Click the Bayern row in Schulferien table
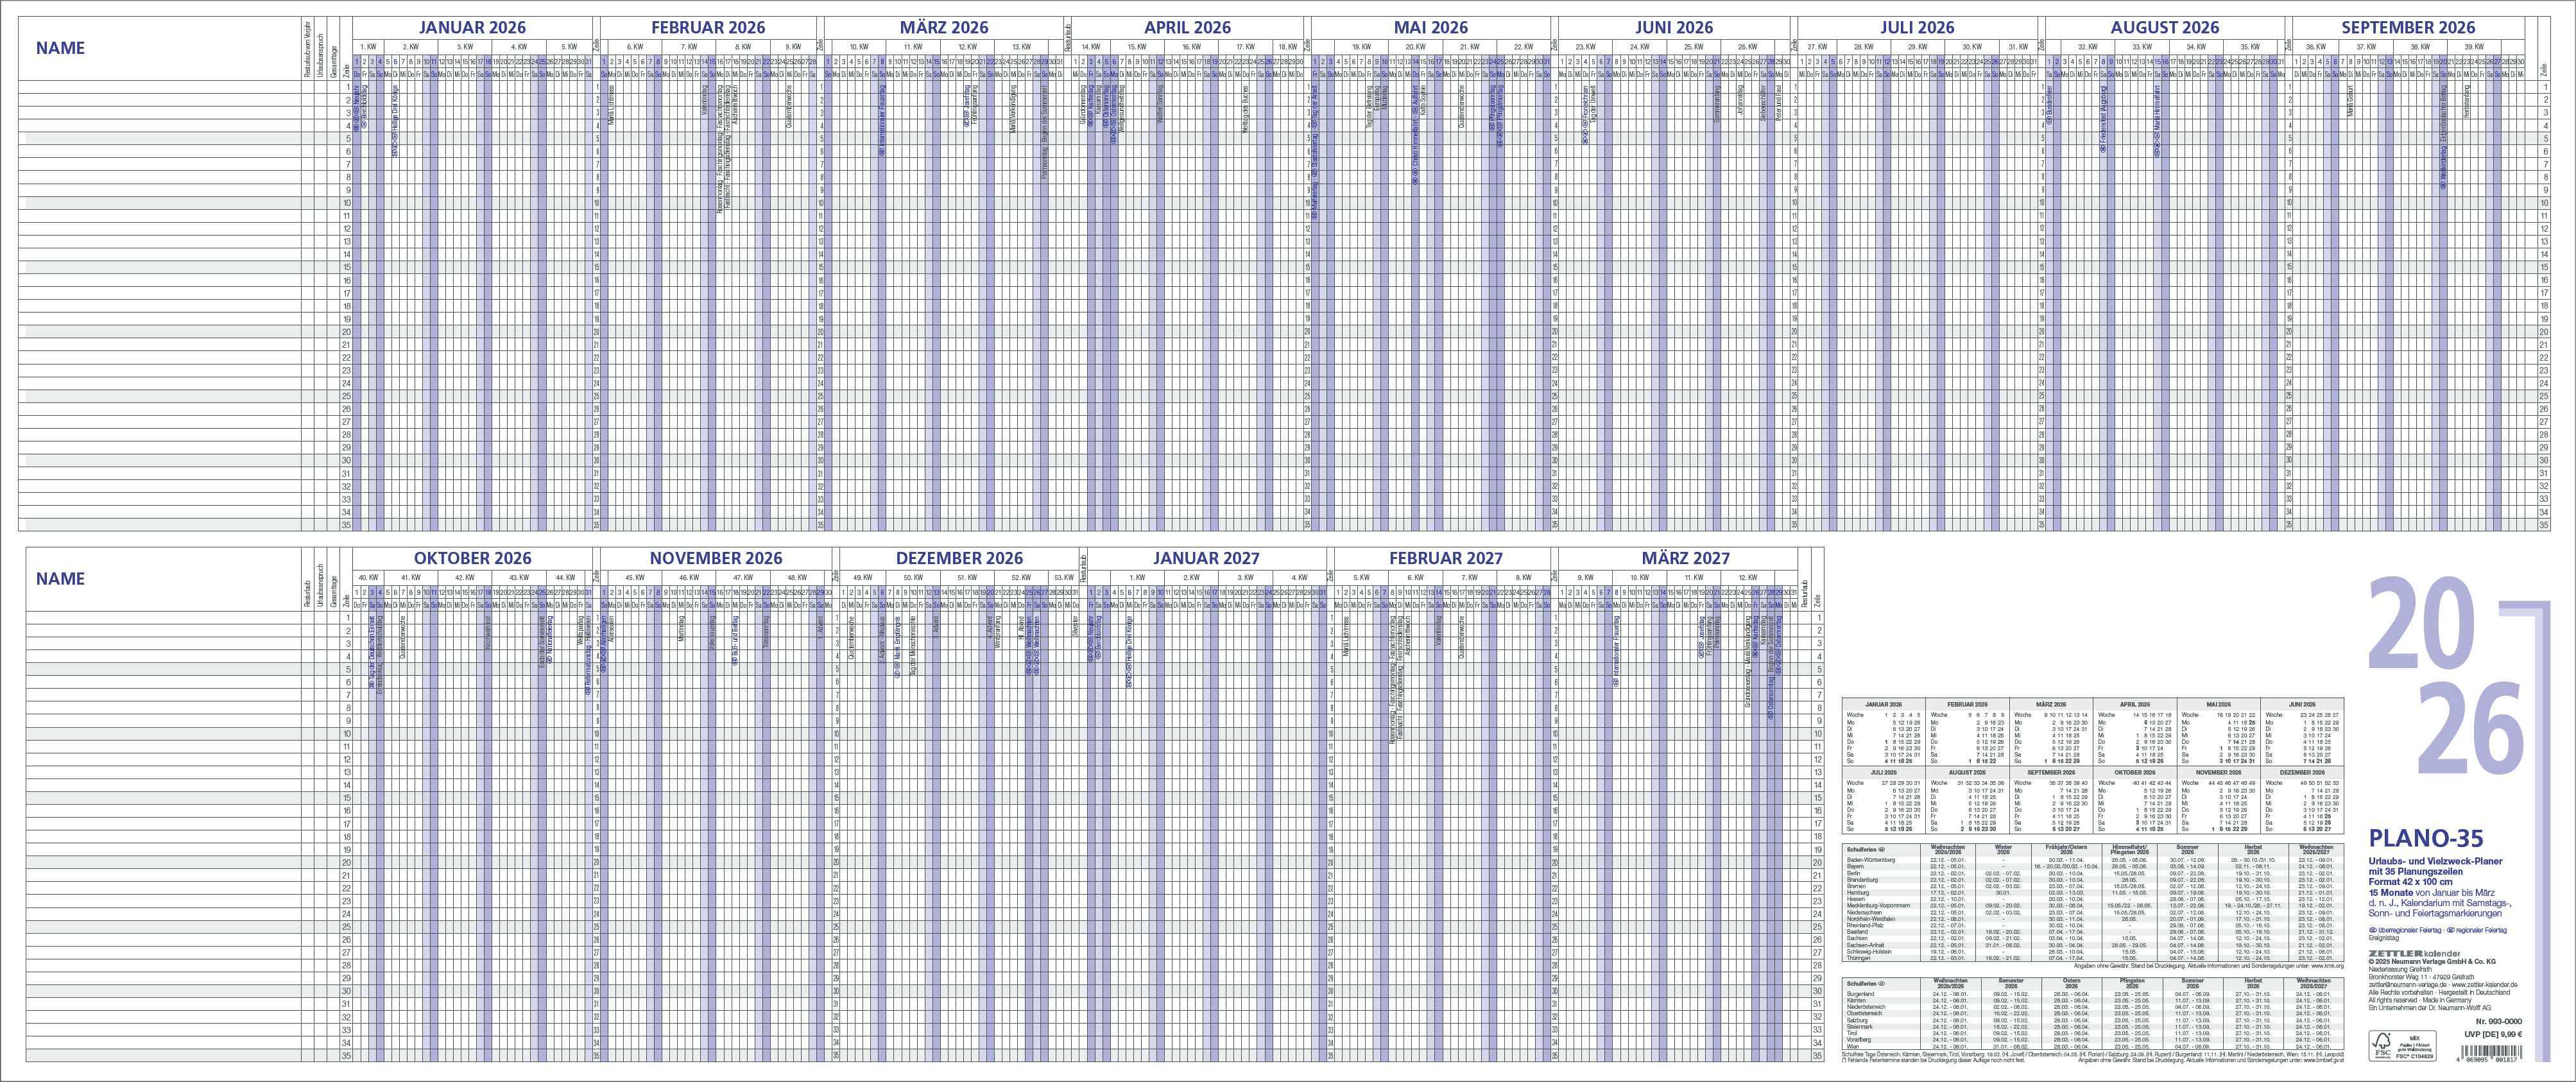Viewport: 2576px width, 1082px height. coord(1856,867)
